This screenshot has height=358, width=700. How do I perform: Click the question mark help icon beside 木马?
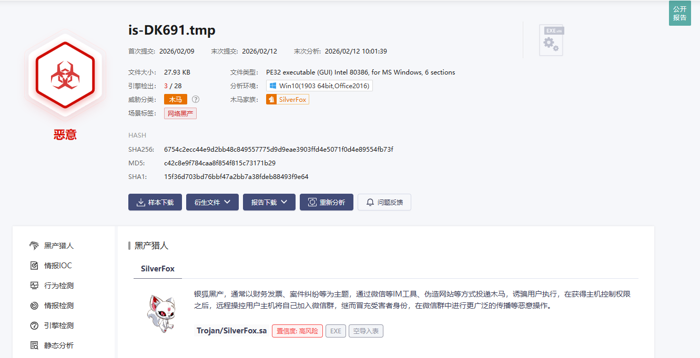tap(196, 99)
